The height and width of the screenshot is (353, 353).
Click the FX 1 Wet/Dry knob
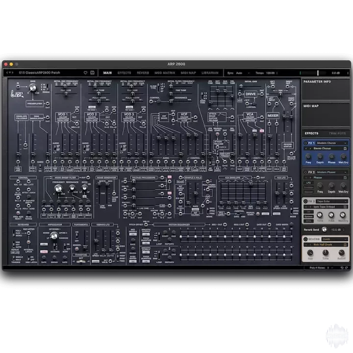(x=343, y=156)
